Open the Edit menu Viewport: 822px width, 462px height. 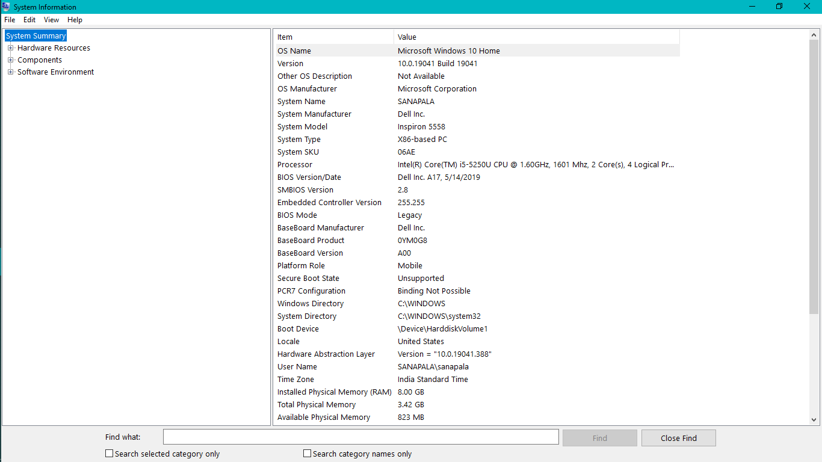(29, 20)
